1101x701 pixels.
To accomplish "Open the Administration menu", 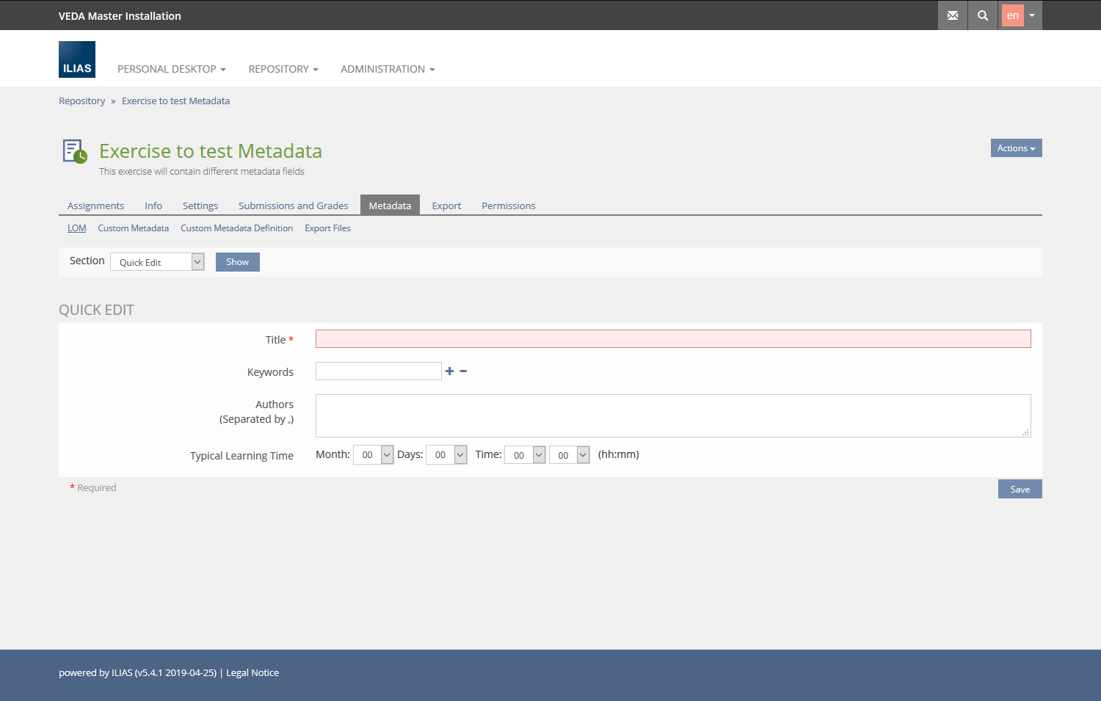I will (x=387, y=69).
